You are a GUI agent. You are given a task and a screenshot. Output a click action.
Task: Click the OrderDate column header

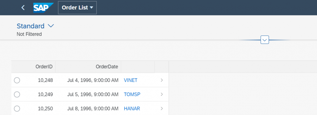pos(88,67)
